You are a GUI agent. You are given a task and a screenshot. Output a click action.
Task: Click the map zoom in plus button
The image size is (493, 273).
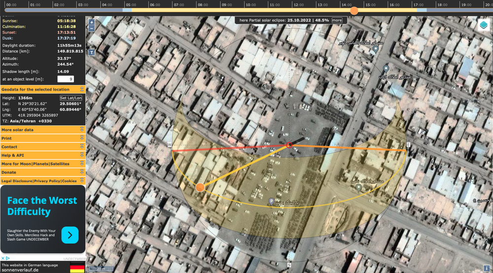point(92,22)
